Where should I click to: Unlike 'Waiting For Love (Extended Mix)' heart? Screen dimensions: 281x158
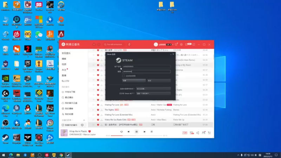[x=98, y=115]
